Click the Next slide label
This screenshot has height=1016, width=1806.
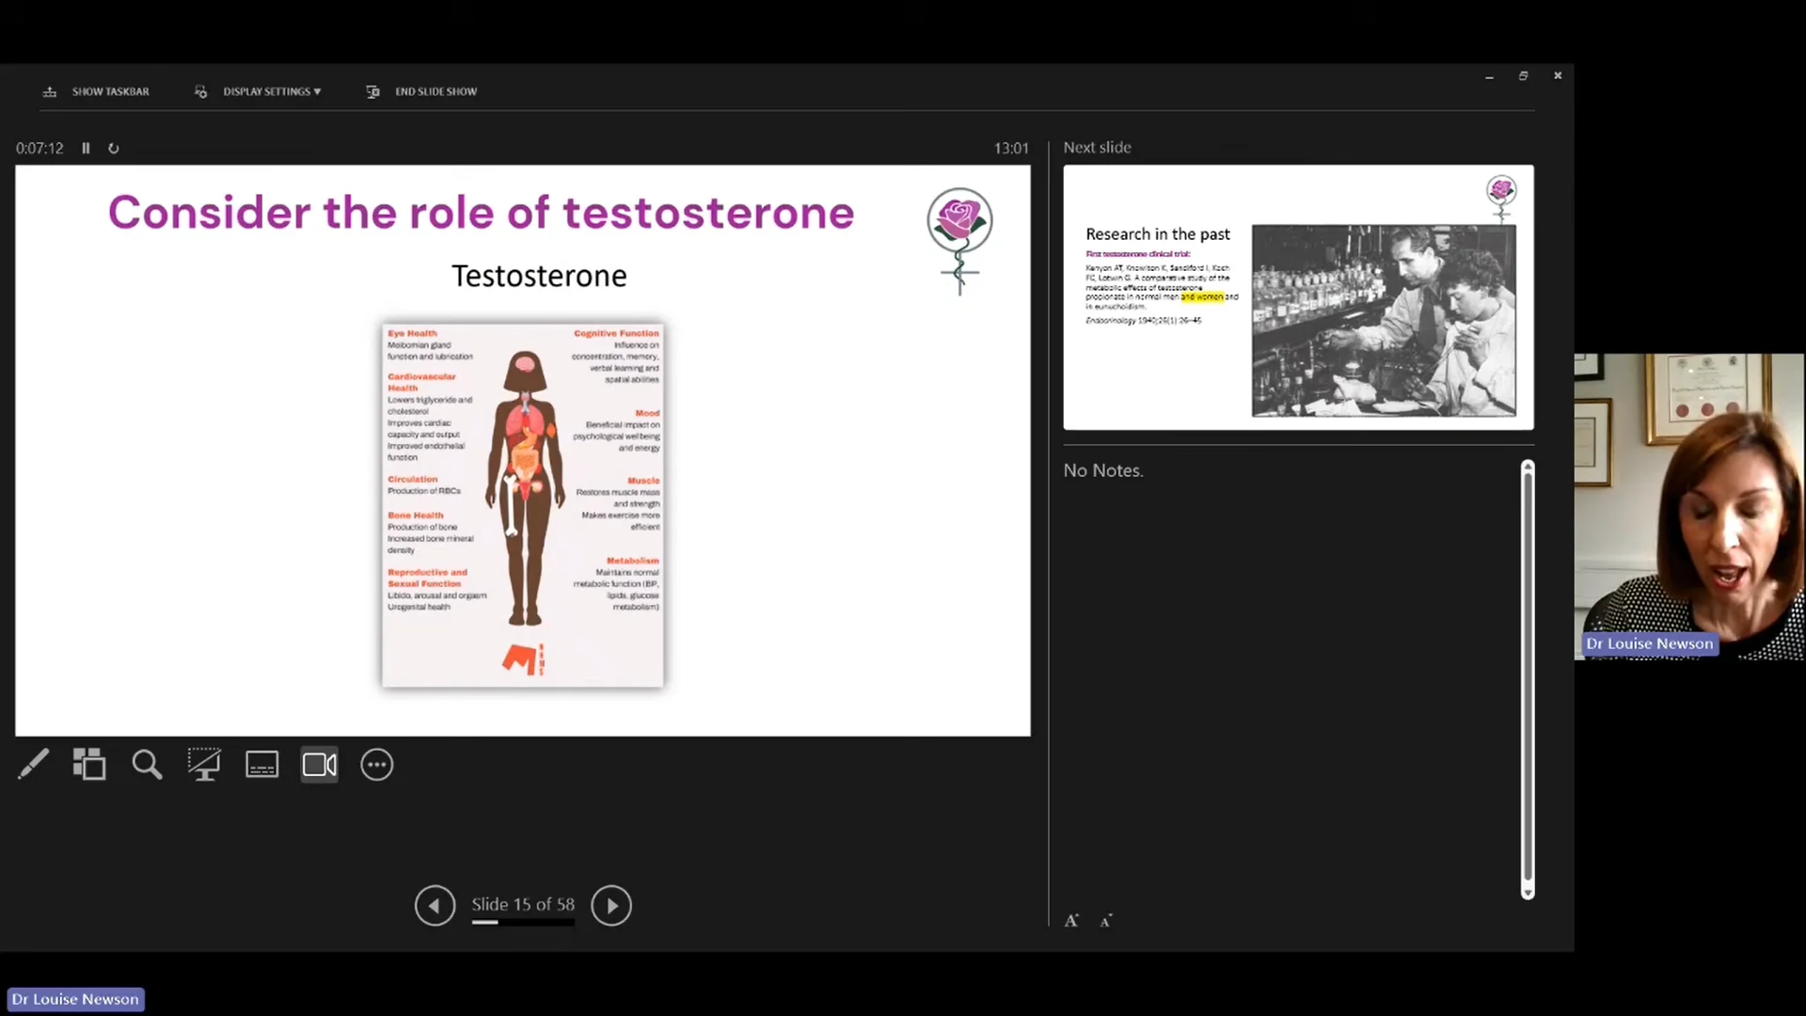1097,148
